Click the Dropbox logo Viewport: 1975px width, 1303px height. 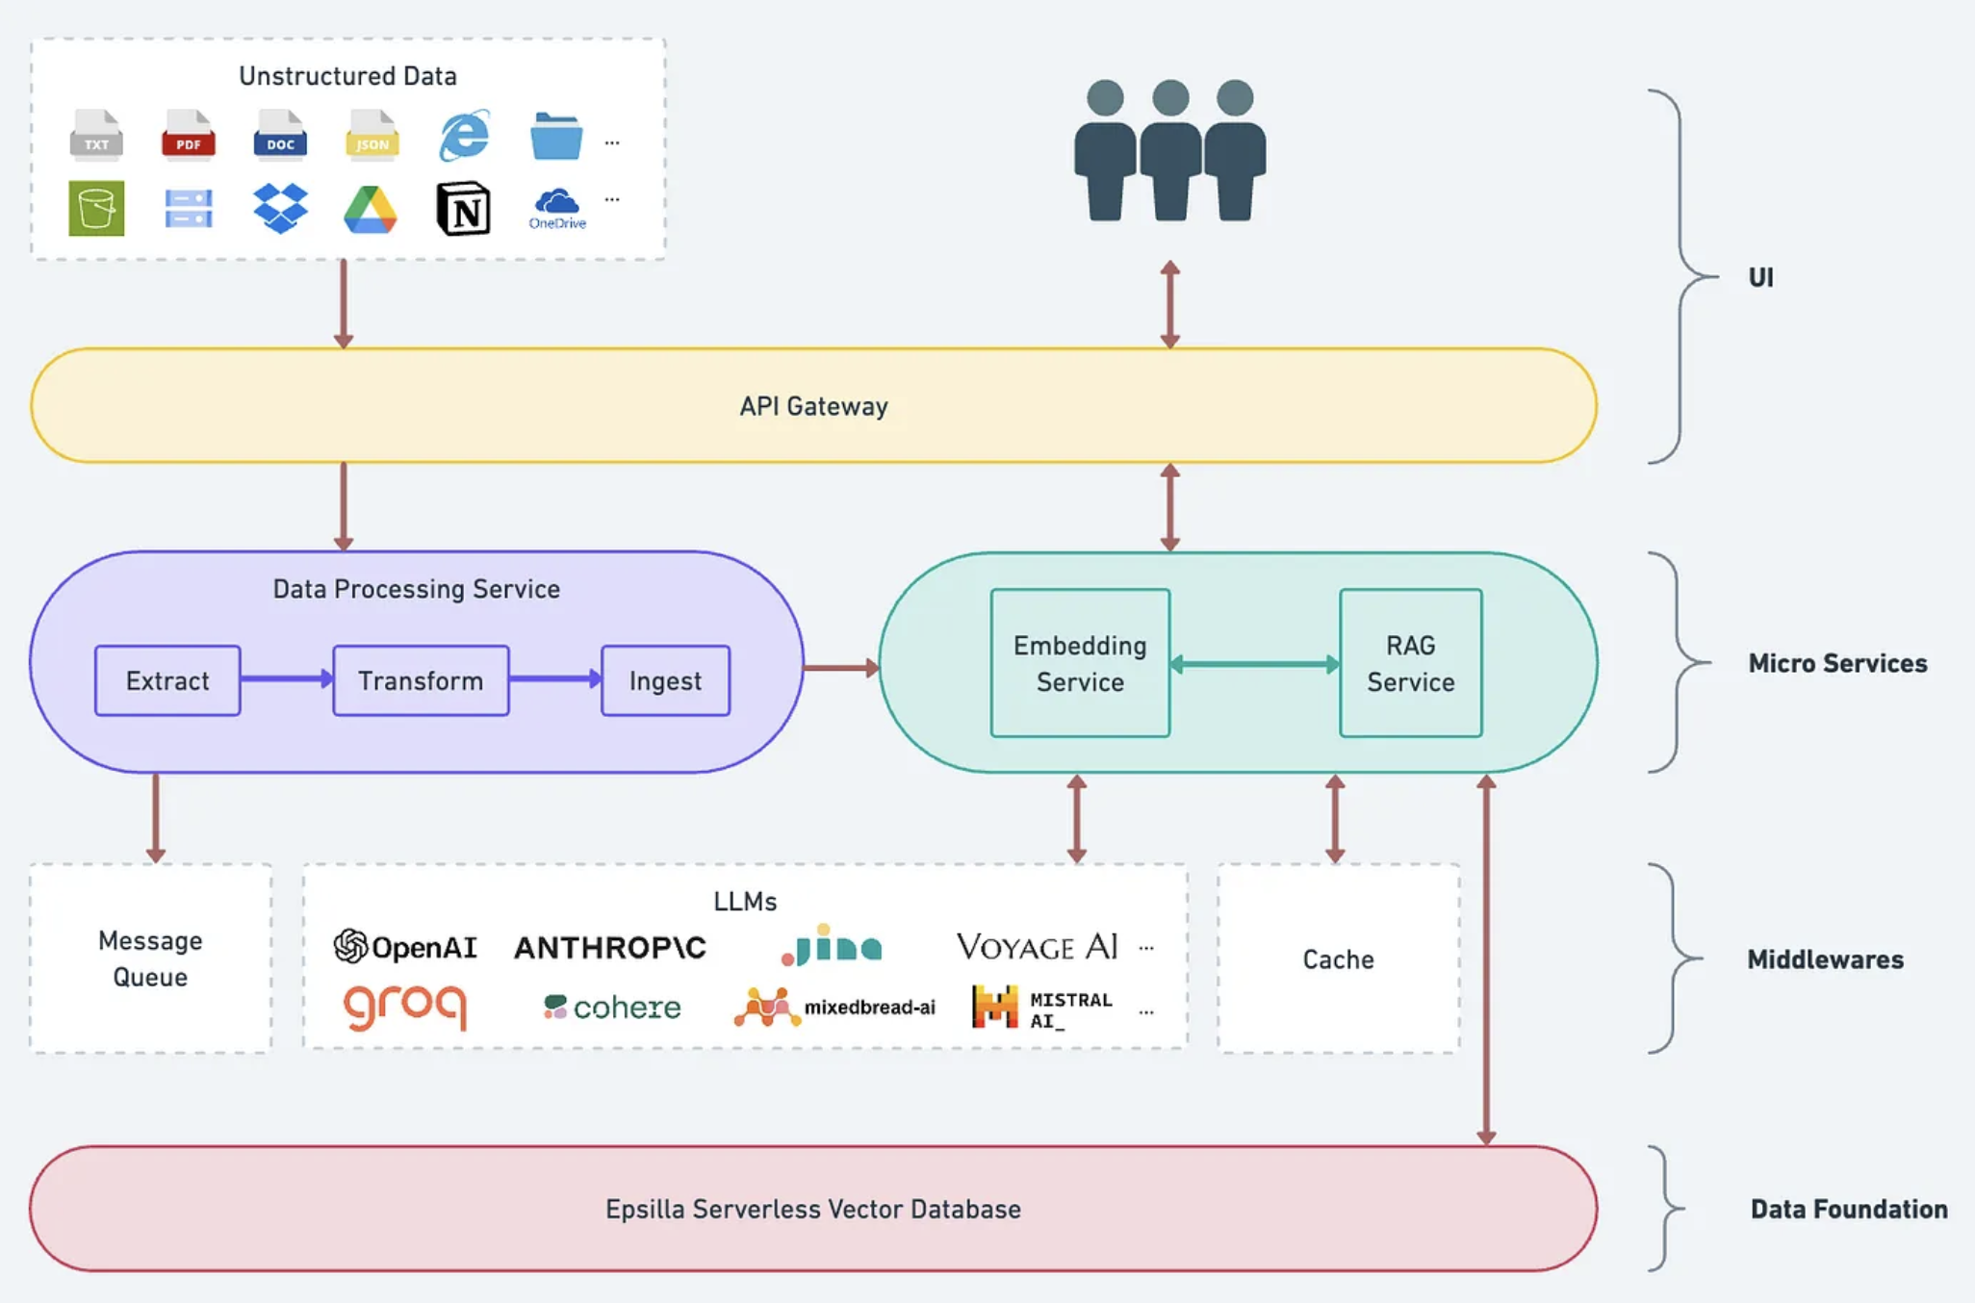pos(280,208)
